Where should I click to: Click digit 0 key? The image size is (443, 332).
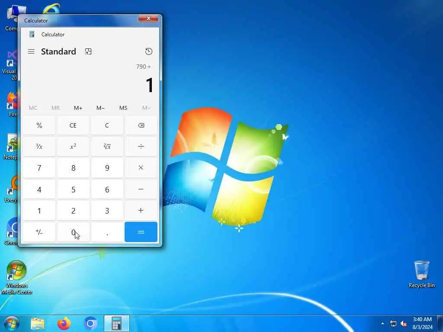[73, 232]
